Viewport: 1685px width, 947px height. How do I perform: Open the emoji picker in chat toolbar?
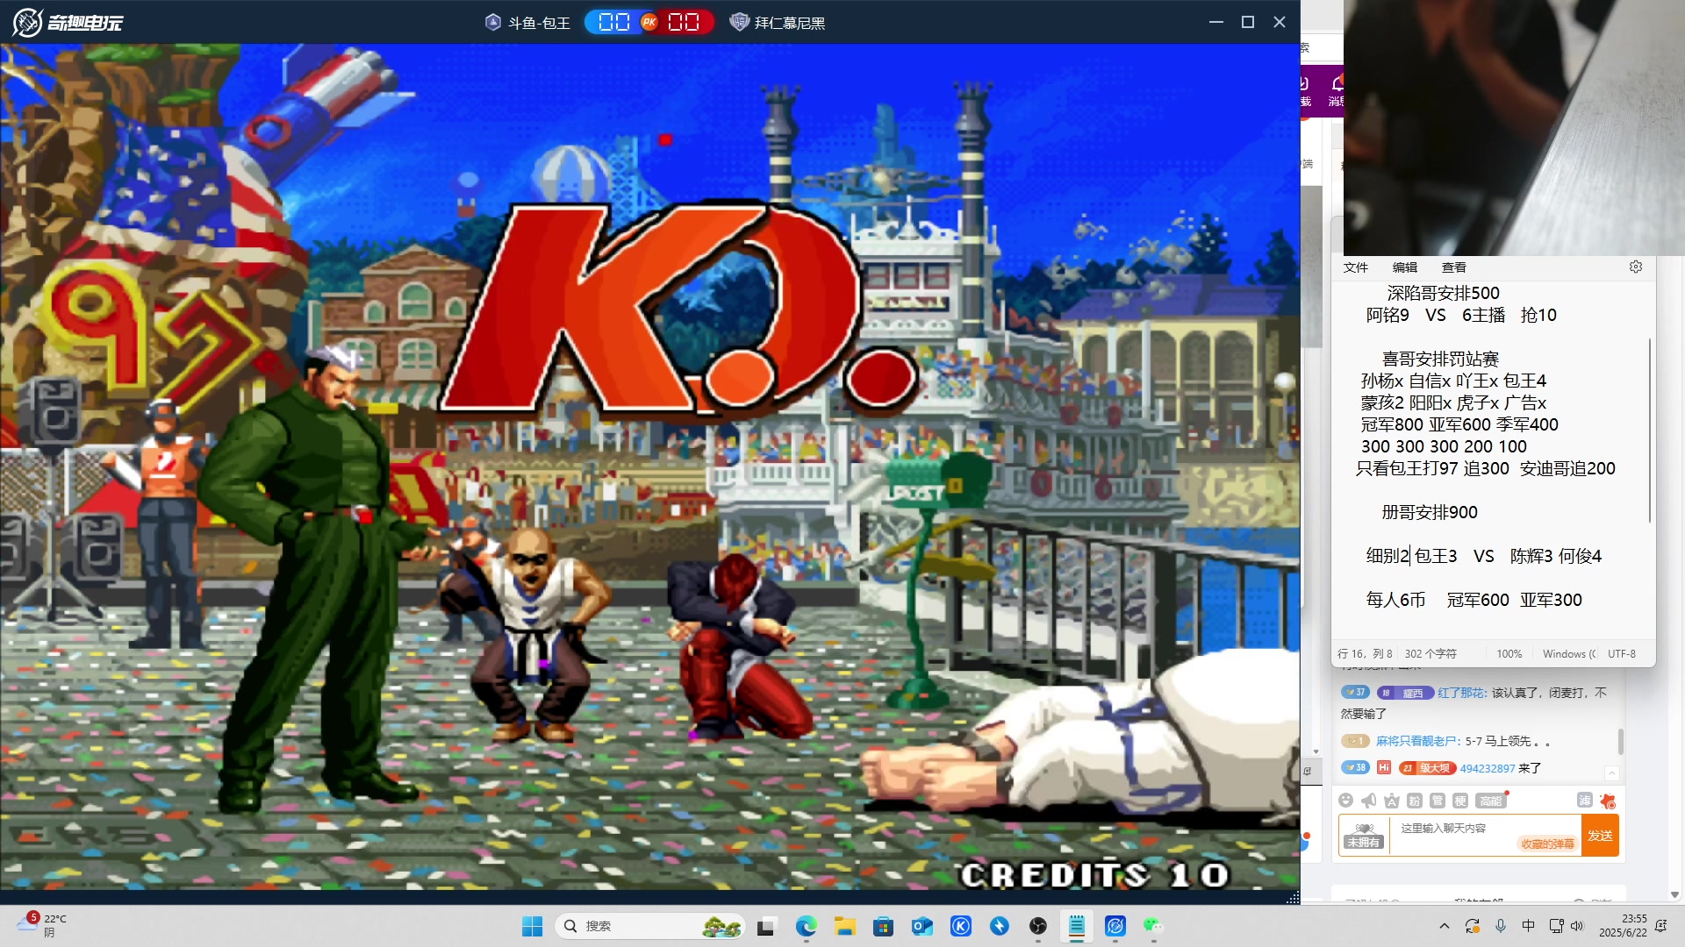[x=1346, y=800]
